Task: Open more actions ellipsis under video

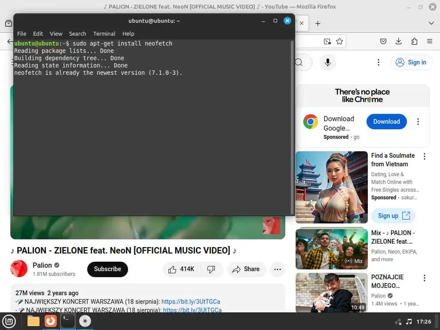Action: [278, 269]
